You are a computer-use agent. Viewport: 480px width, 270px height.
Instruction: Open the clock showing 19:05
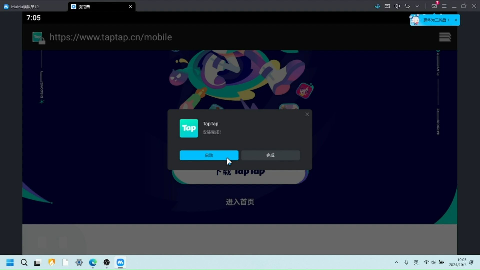point(457,262)
